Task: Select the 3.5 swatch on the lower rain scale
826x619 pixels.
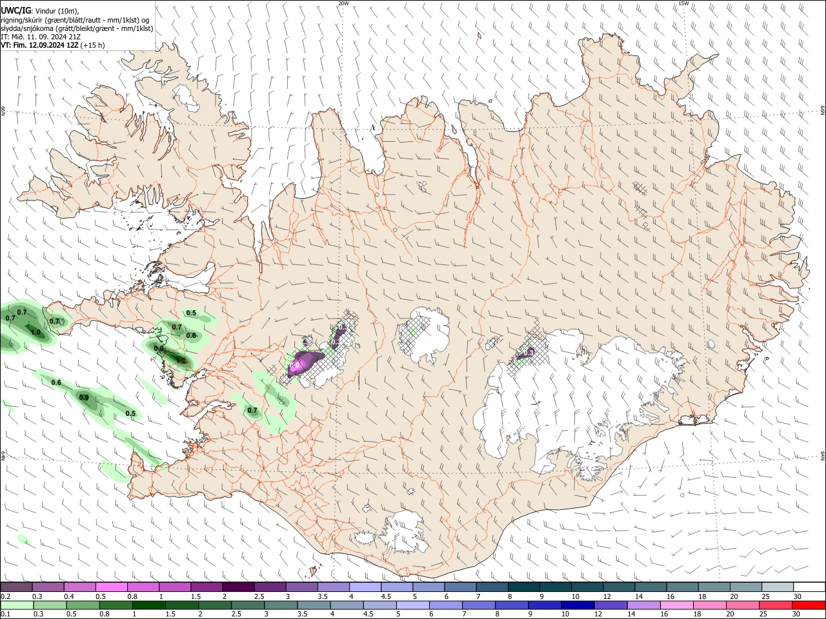Action: tap(314, 605)
